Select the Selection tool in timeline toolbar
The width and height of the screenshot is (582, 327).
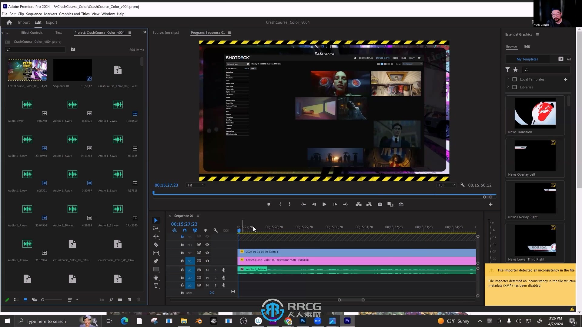pyautogui.click(x=156, y=220)
